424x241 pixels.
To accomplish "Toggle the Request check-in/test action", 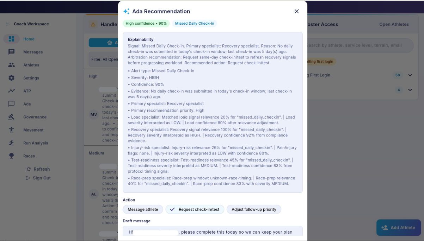I will [x=195, y=209].
